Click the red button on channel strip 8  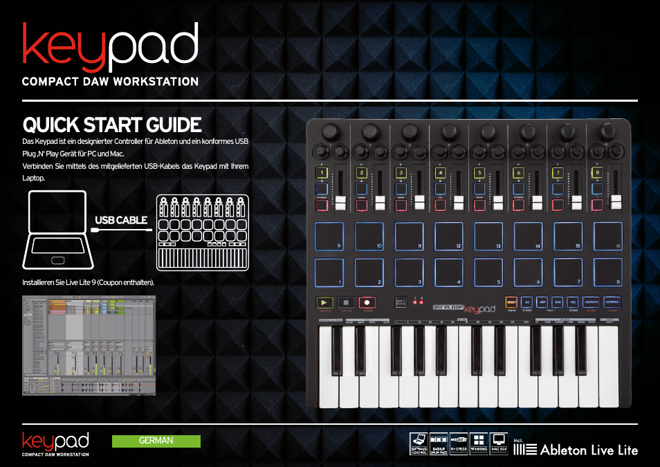tap(597, 205)
